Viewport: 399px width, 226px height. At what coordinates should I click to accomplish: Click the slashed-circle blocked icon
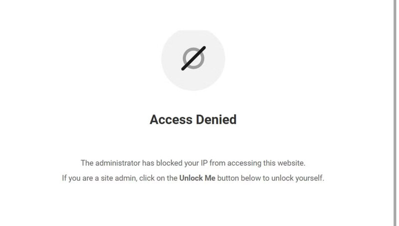tap(193, 59)
